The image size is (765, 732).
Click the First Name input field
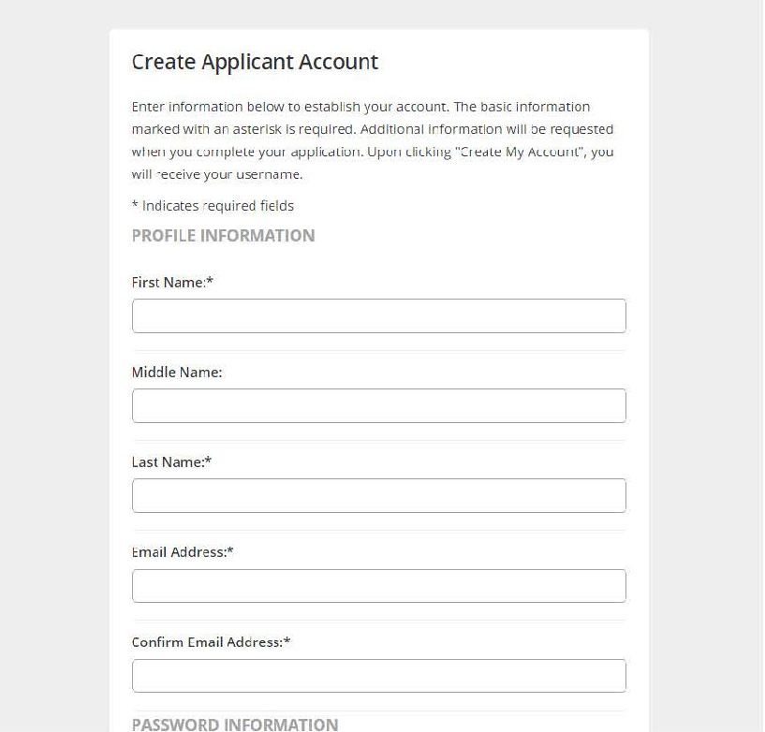(379, 316)
